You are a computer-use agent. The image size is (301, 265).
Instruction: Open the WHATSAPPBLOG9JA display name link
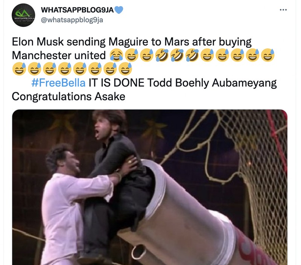click(x=77, y=10)
